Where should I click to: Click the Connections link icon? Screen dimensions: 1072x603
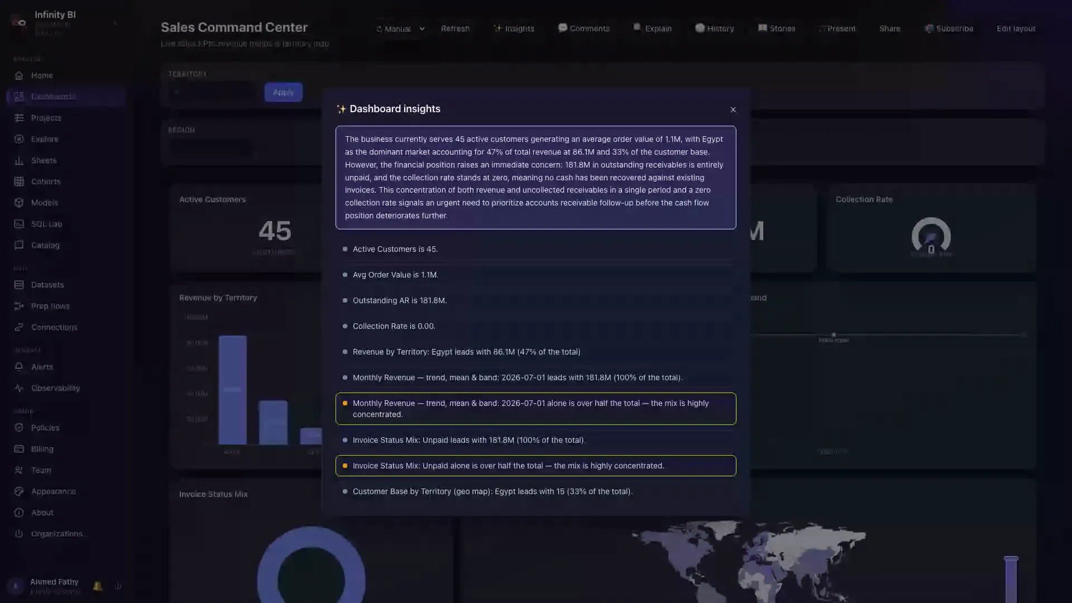[19, 327]
